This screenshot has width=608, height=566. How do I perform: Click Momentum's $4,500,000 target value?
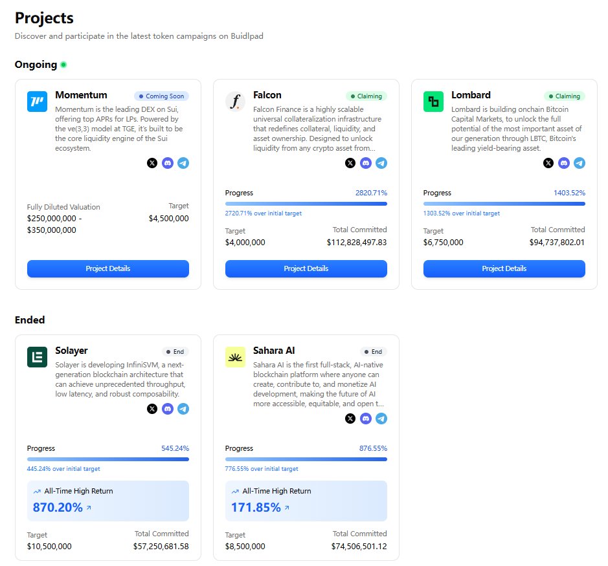click(x=169, y=219)
